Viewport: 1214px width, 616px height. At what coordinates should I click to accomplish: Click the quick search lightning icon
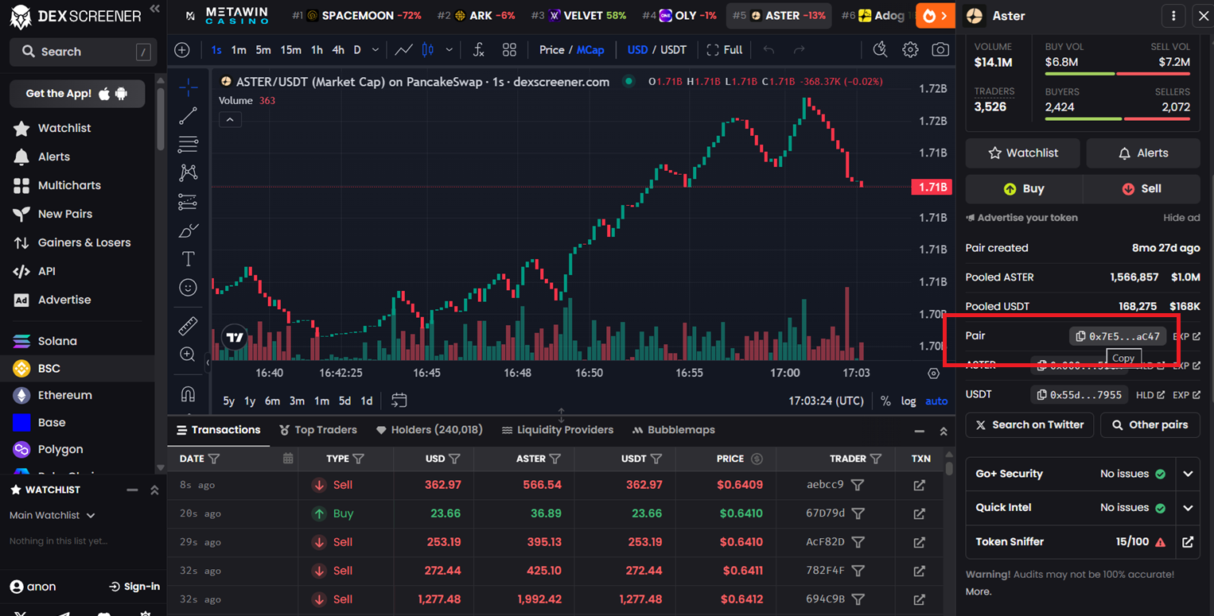880,50
